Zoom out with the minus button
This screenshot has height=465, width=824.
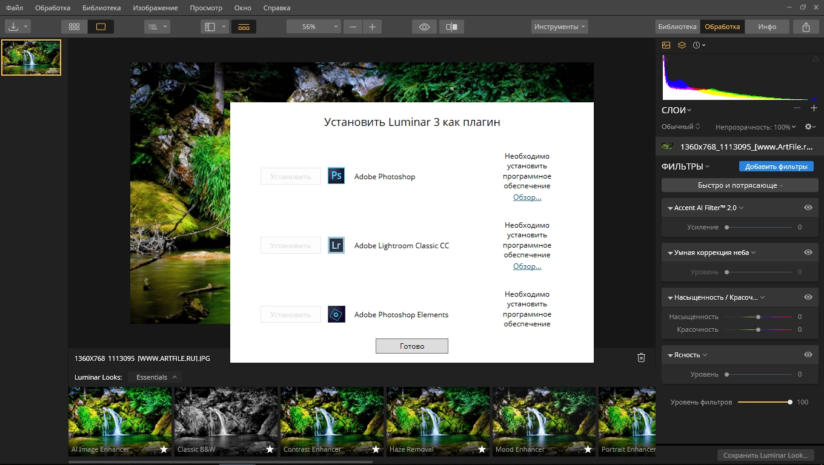[x=353, y=27]
